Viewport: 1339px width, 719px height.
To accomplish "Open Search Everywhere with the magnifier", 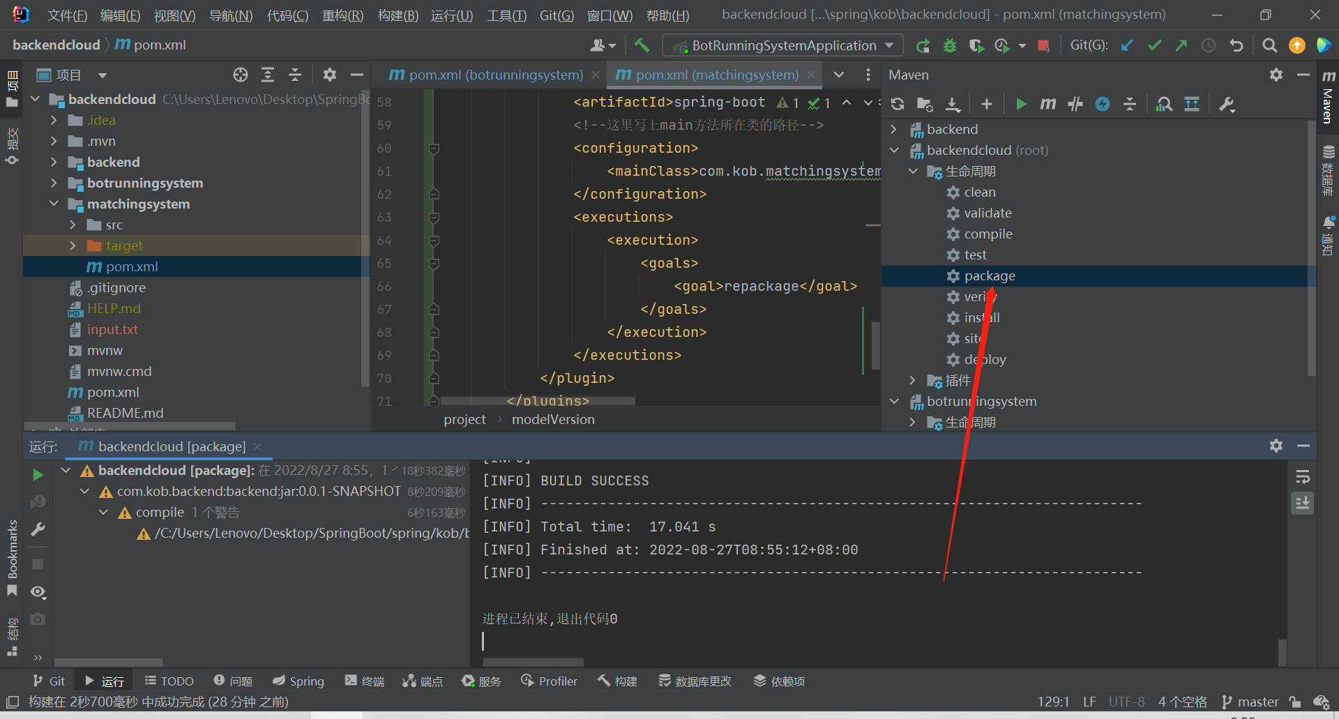I will [x=1269, y=45].
